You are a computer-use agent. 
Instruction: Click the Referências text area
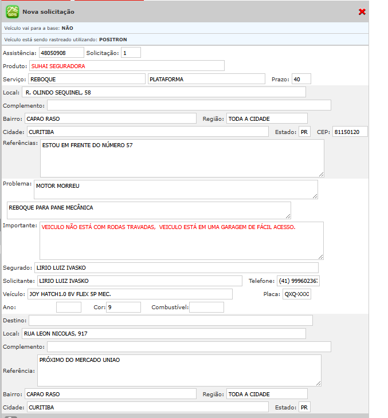coord(182,158)
